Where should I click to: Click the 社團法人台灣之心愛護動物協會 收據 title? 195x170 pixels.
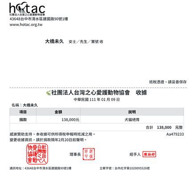pyautogui.click(x=99, y=93)
